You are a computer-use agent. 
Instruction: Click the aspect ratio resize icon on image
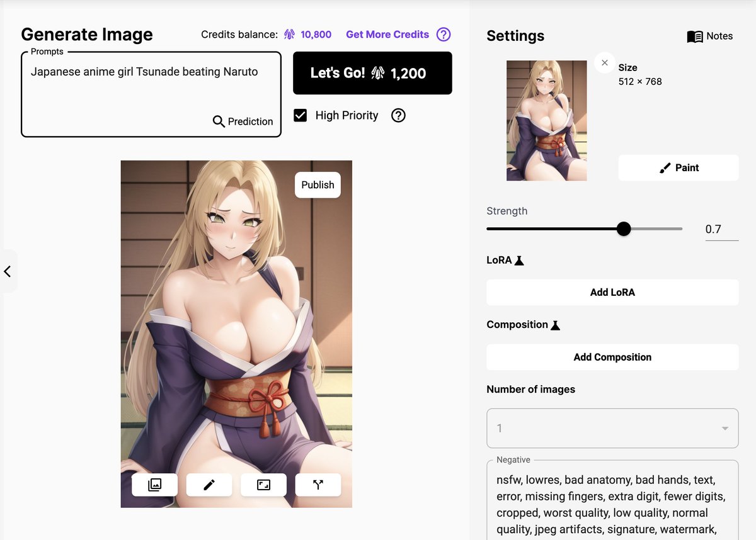263,485
